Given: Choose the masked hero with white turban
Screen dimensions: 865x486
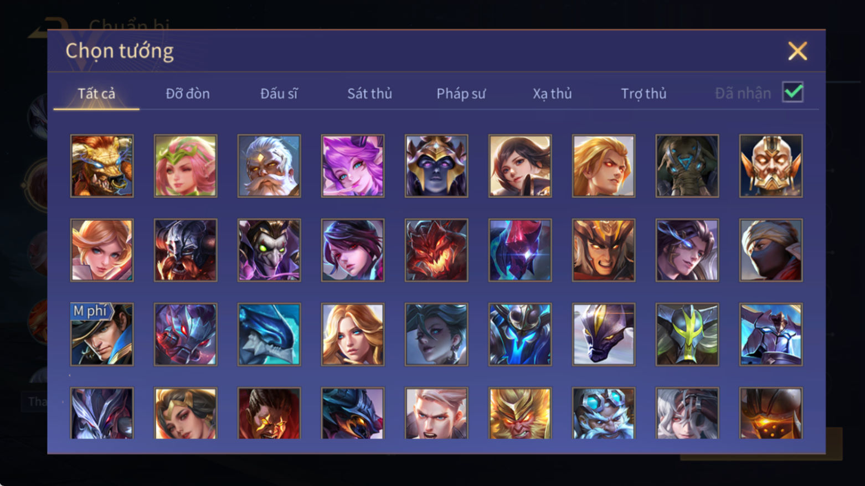Looking at the screenshot, I should point(771,250).
